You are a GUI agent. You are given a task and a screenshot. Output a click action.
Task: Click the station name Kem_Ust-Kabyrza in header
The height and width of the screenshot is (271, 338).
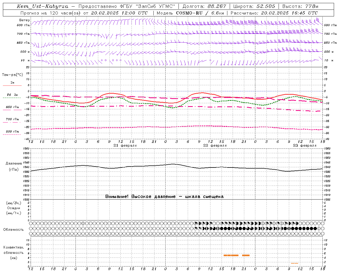tap(42, 6)
